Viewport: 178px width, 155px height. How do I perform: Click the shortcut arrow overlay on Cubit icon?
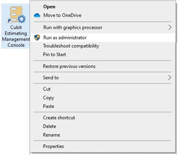point(9,21)
